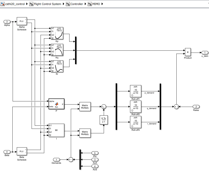
Task: Select the Kq 2-D lookup table block
Action: coord(57,50)
